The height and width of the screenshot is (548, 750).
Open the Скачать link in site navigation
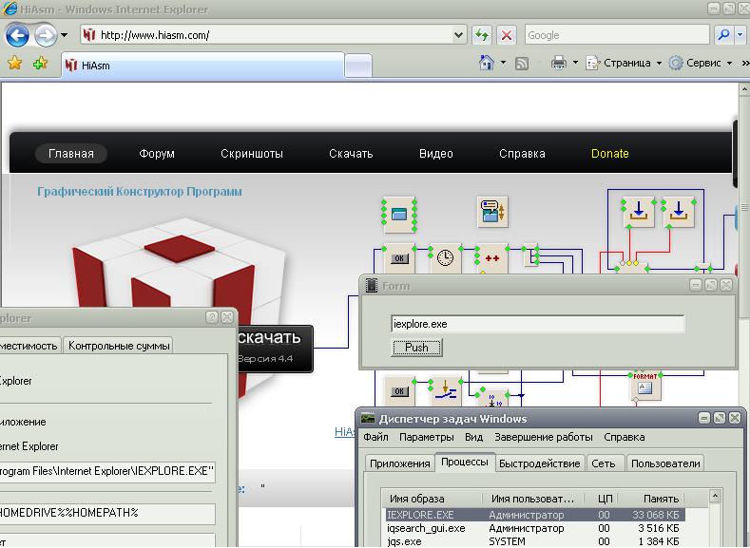coord(351,154)
